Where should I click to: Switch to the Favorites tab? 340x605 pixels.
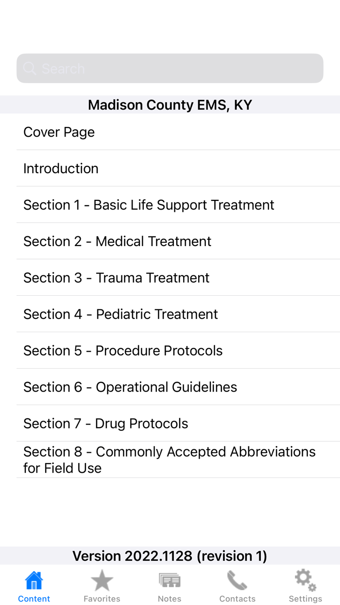pos(102,585)
